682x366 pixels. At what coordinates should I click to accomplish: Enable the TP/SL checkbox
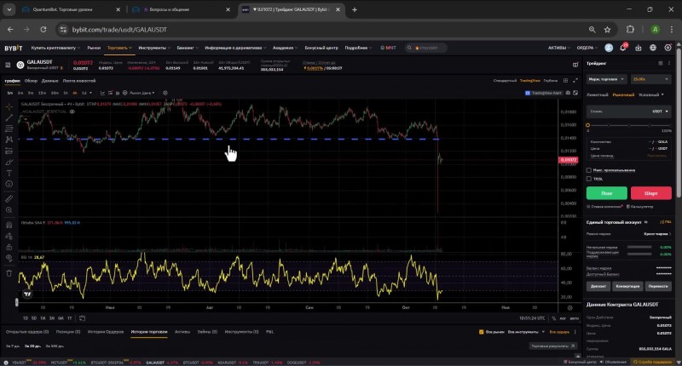590,178
